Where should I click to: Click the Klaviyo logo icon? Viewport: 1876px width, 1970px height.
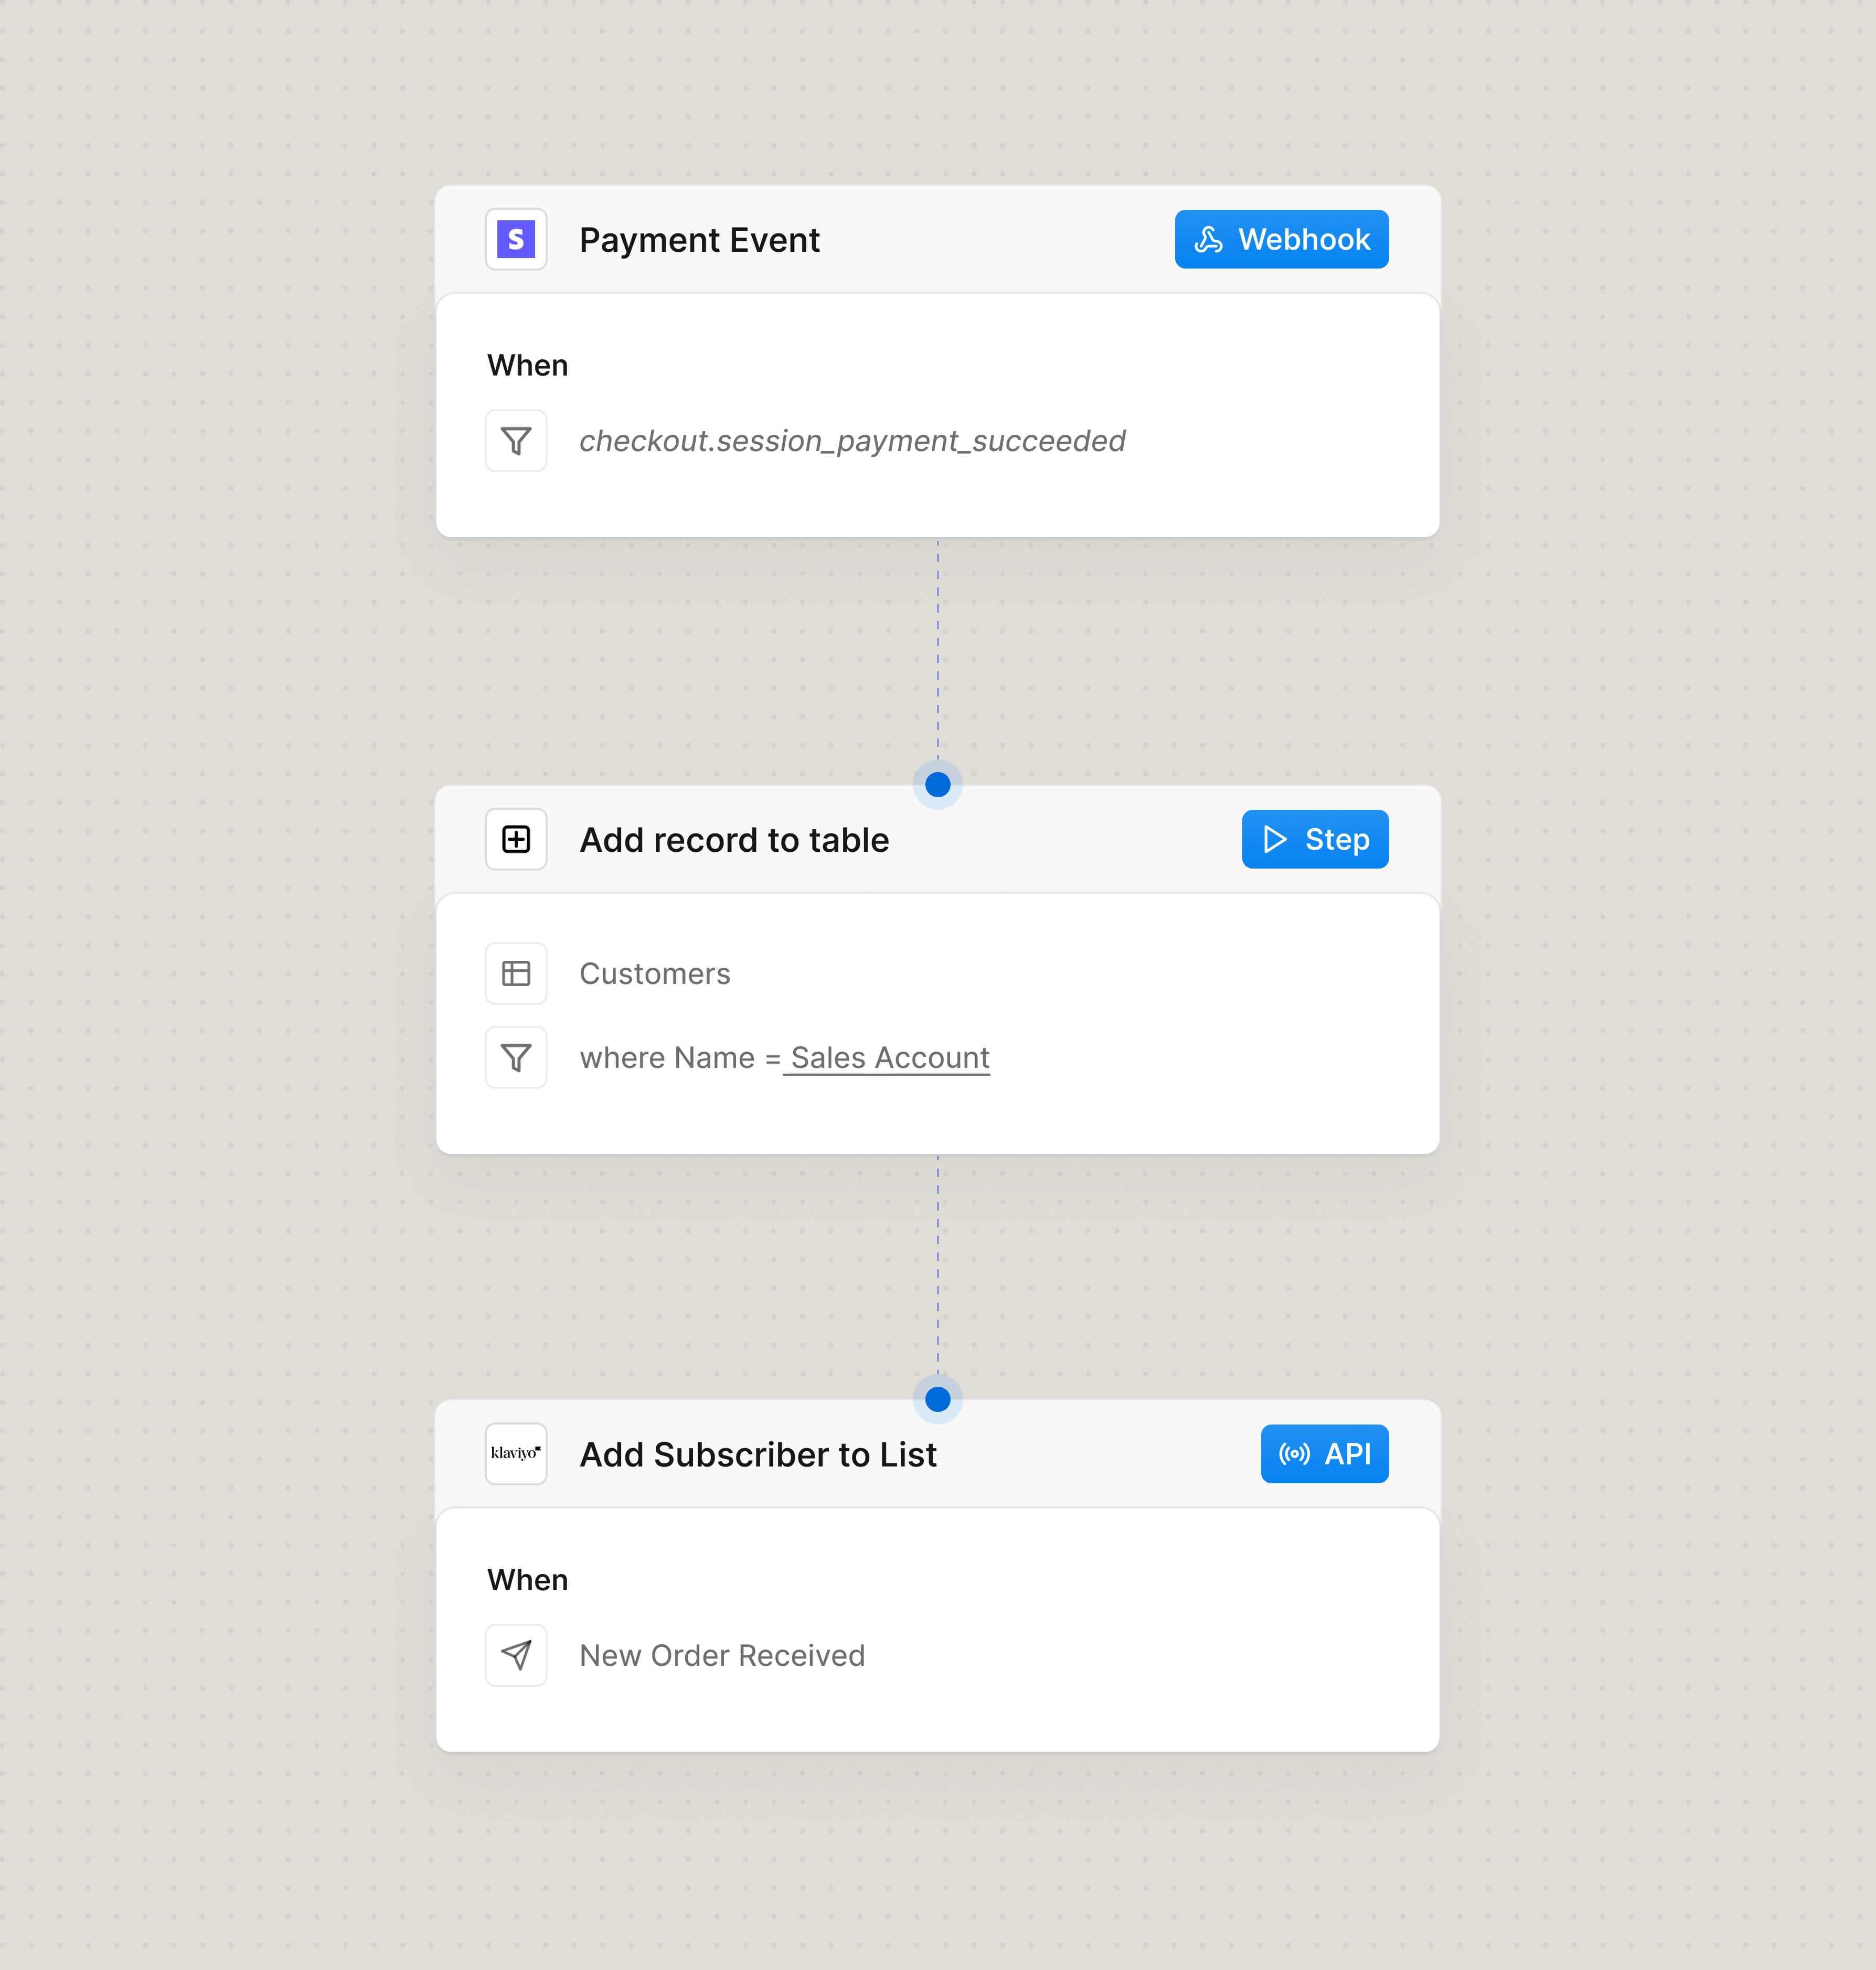point(516,1454)
